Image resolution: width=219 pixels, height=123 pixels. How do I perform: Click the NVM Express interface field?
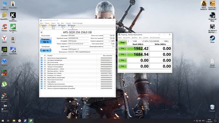(78, 41)
